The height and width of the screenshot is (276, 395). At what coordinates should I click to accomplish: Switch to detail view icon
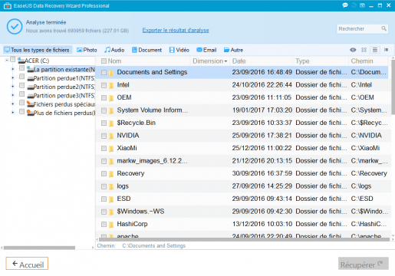click(386, 50)
